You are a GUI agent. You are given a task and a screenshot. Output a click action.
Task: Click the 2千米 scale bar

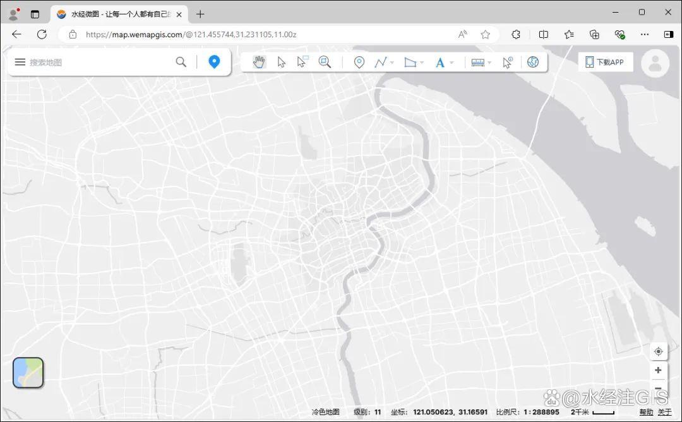pos(592,411)
